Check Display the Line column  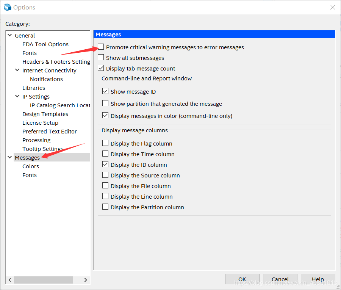(x=105, y=196)
